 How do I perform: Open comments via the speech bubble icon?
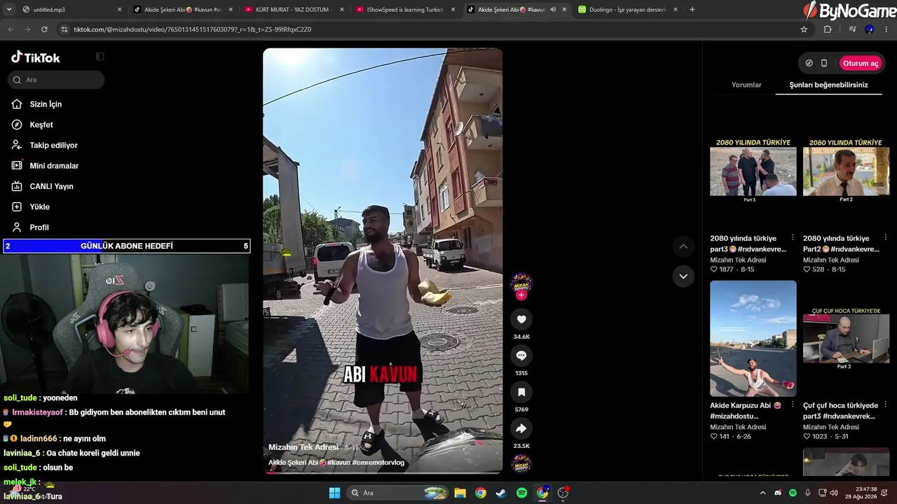tap(521, 356)
